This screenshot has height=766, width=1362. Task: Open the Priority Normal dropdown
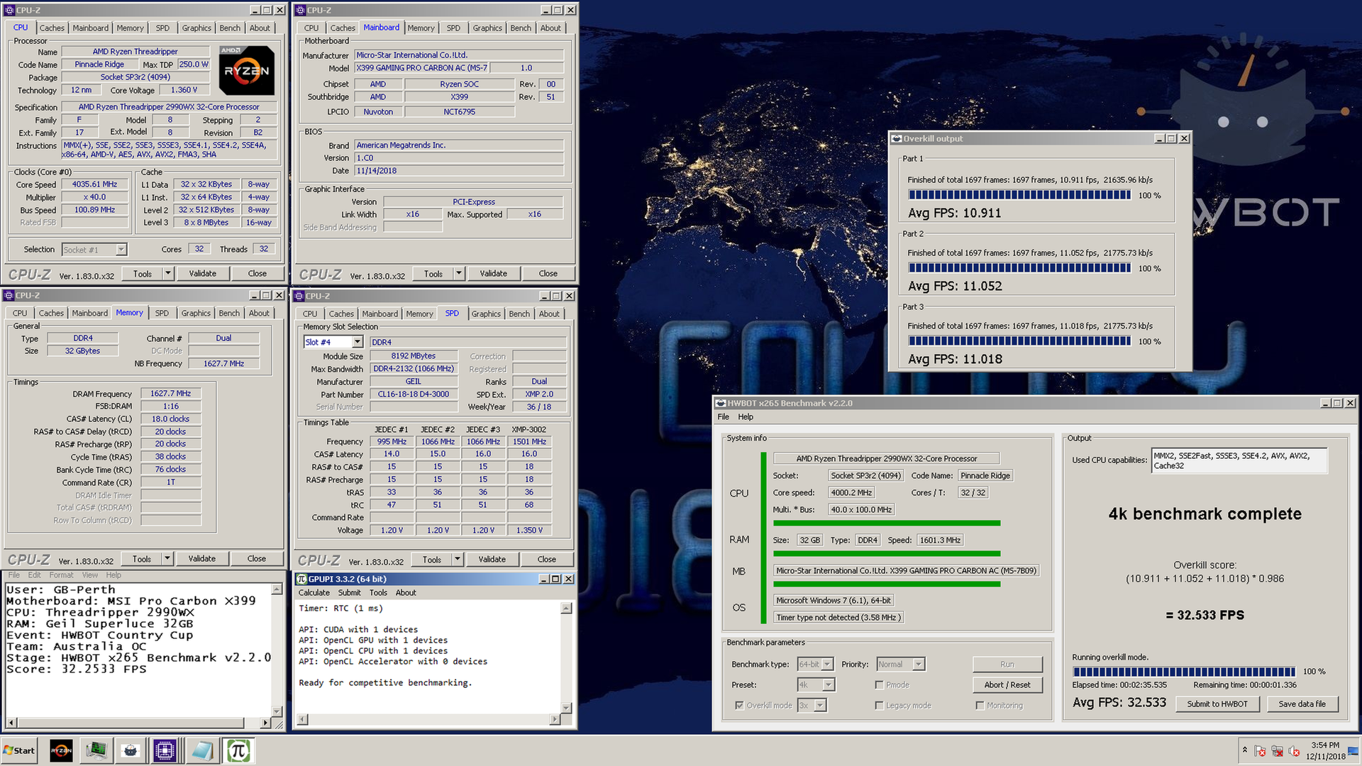click(x=901, y=664)
